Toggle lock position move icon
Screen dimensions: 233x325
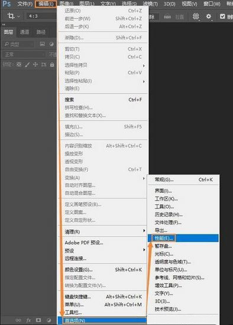pos(35,65)
